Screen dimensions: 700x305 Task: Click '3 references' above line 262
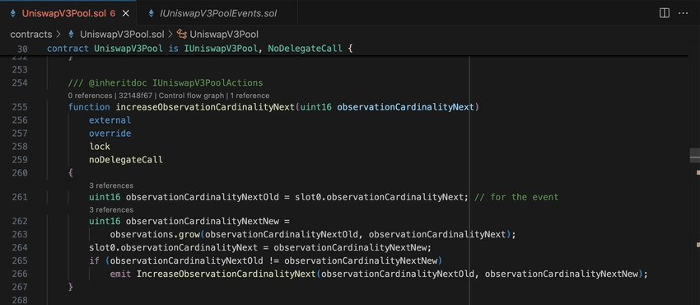(x=111, y=209)
